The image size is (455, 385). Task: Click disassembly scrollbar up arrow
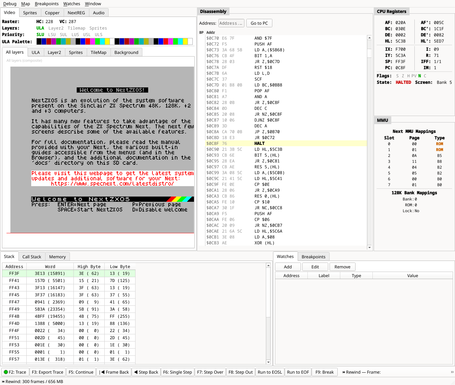[x=369, y=38]
